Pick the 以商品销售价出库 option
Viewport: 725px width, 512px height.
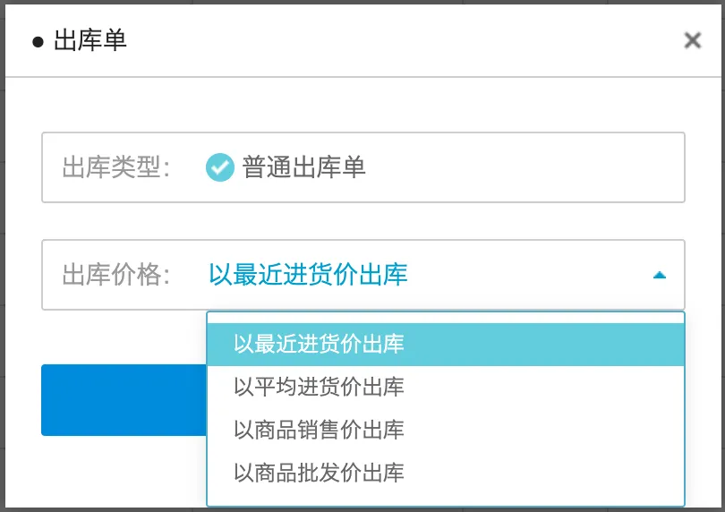pyautogui.click(x=319, y=430)
